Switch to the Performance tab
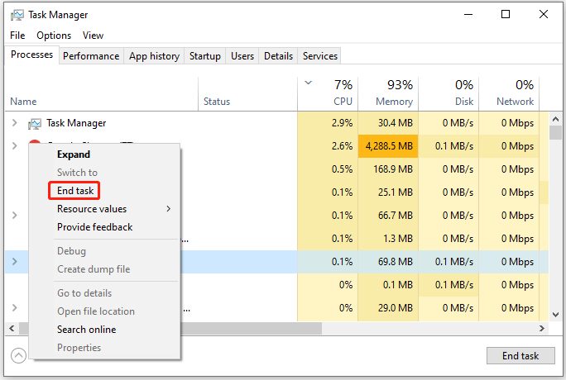This screenshot has height=380, width=566. [x=91, y=56]
